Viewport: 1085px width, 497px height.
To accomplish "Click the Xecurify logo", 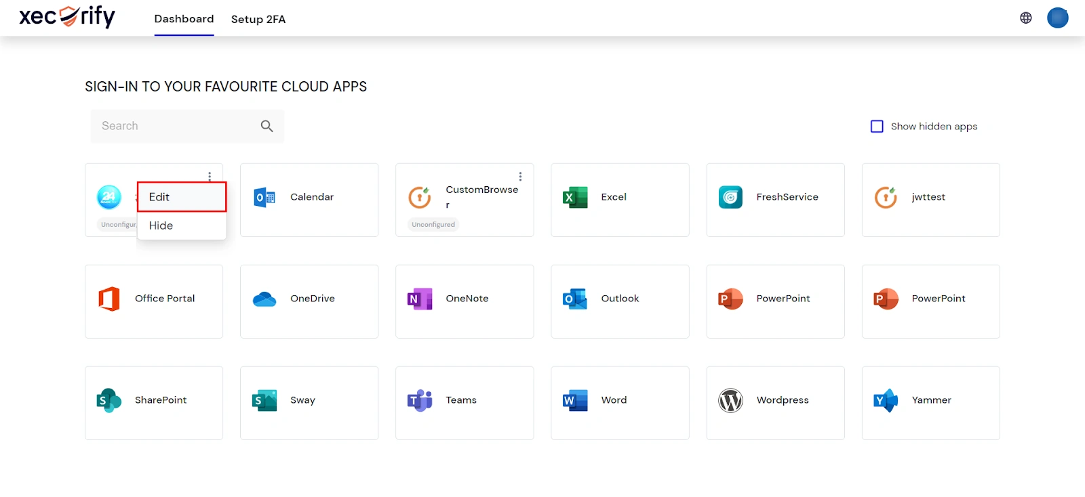I will pos(66,16).
